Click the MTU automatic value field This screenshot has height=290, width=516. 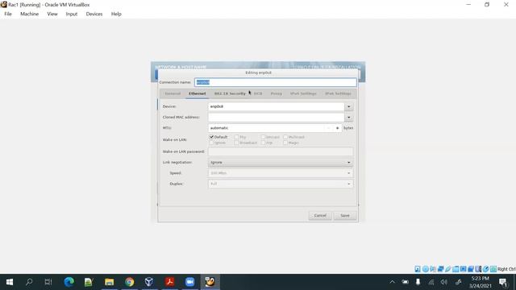(267, 128)
